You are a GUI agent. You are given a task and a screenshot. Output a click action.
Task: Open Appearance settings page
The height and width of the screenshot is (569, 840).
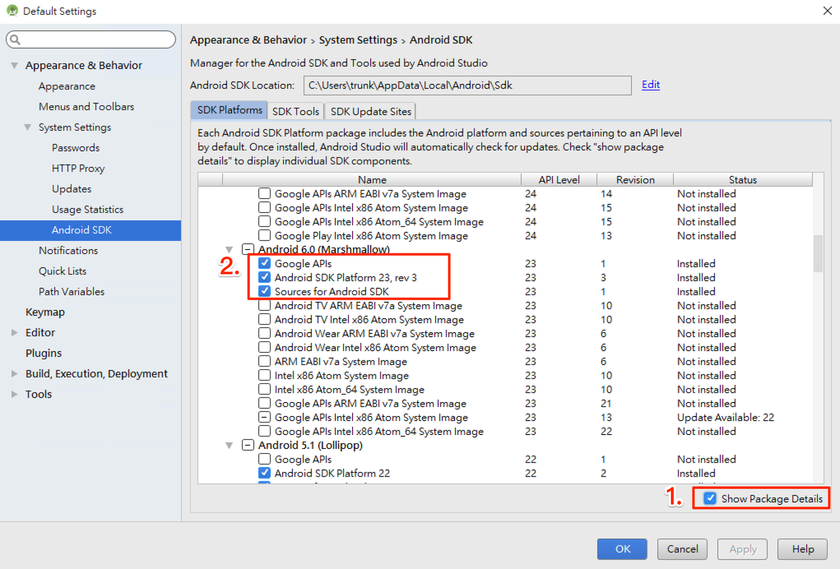(67, 86)
